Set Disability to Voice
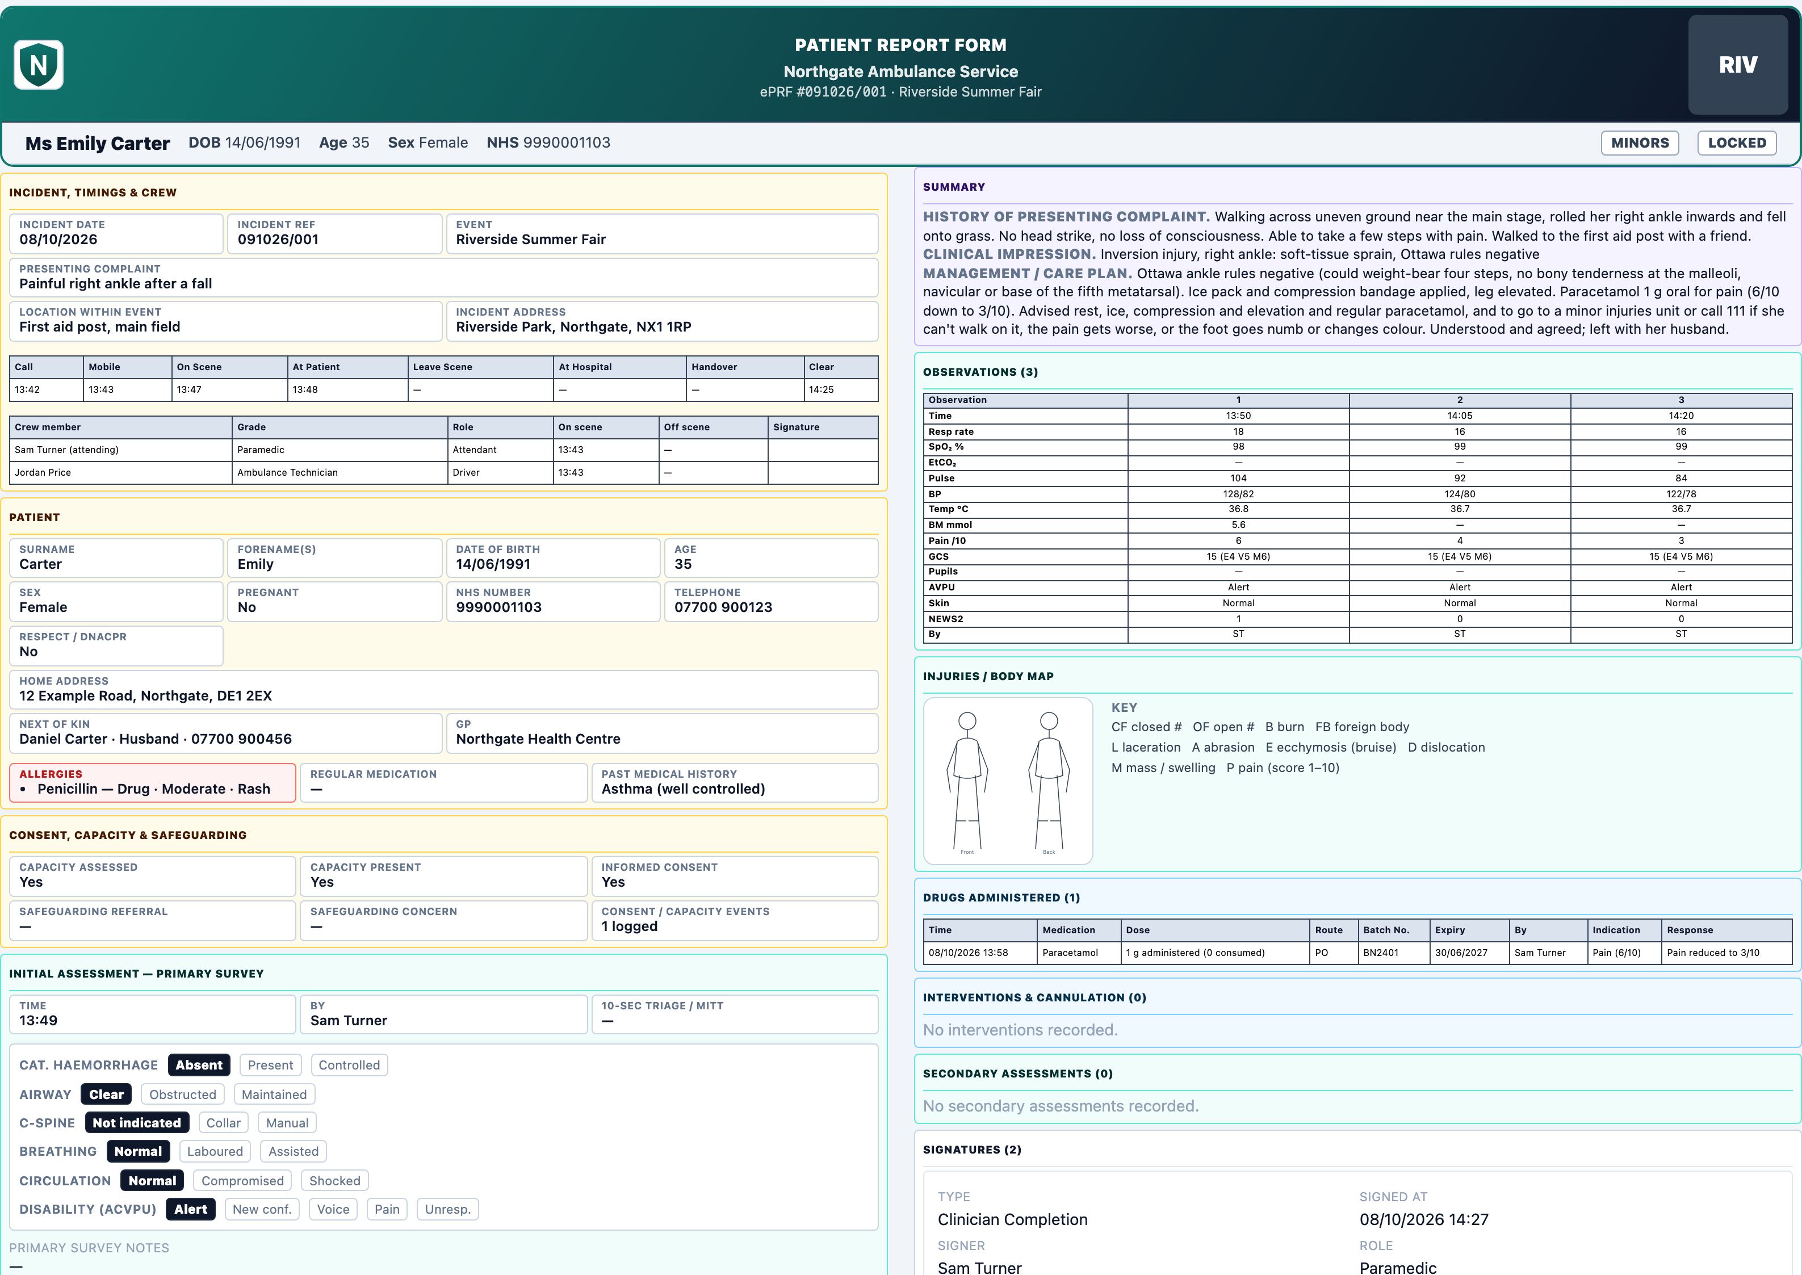1802x1275 pixels. click(333, 1209)
